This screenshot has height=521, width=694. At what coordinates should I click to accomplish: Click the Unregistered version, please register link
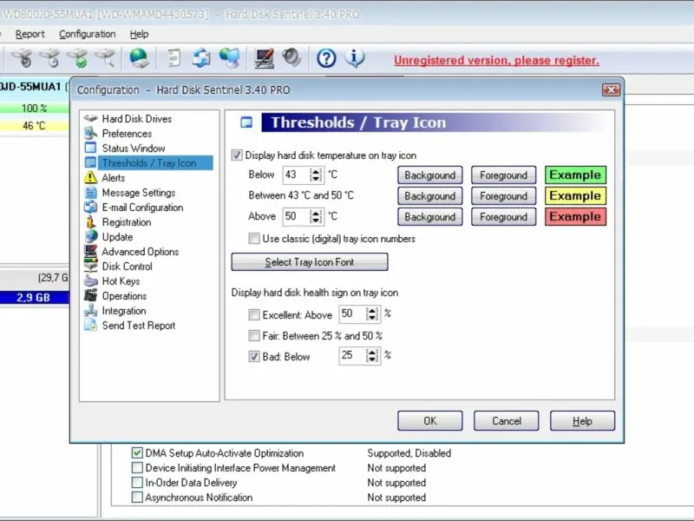click(x=496, y=60)
